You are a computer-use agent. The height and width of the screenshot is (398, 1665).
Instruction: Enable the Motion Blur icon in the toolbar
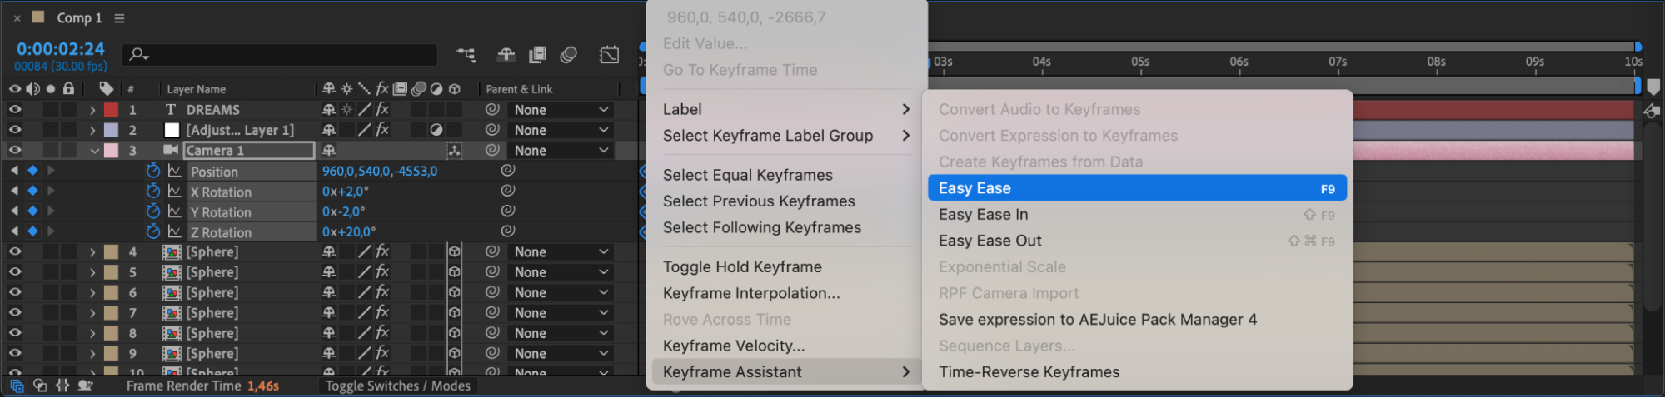pos(569,55)
